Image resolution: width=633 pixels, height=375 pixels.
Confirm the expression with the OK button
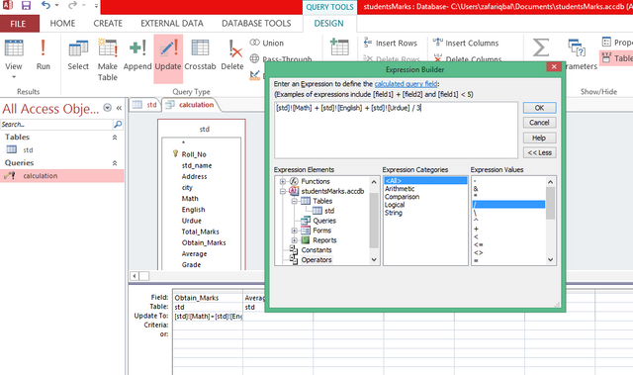click(539, 108)
